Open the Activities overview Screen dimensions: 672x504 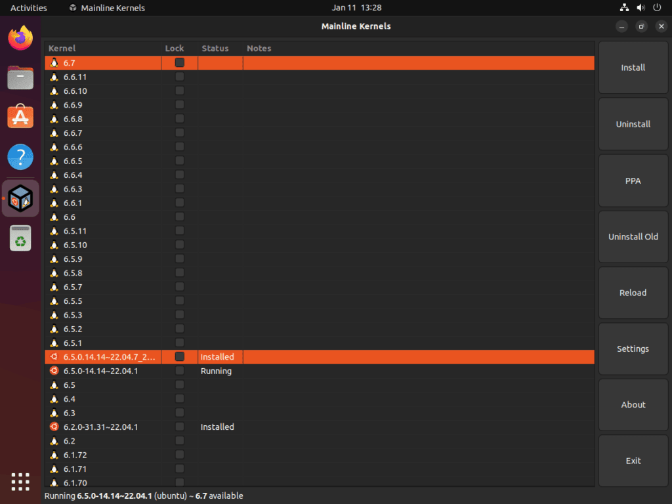coord(28,7)
